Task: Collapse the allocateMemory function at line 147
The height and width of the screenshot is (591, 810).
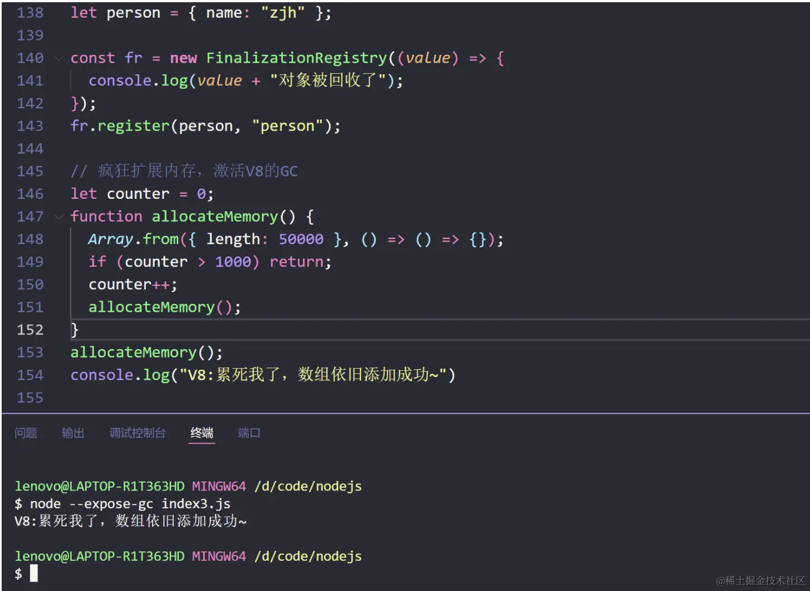Action: pyautogui.click(x=59, y=217)
